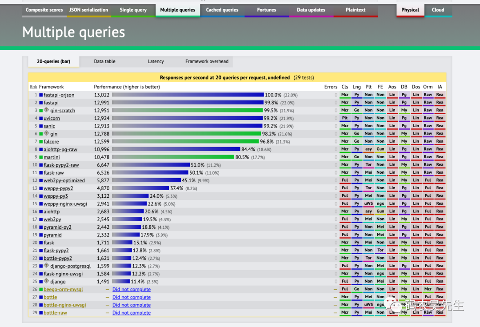The width and height of the screenshot is (480, 327).
Task: Open the sanic framework link
Action: pos(49,126)
